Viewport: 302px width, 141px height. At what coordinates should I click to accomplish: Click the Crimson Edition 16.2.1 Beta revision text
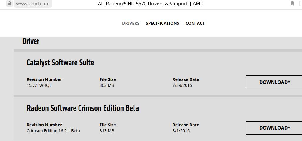[53, 131]
